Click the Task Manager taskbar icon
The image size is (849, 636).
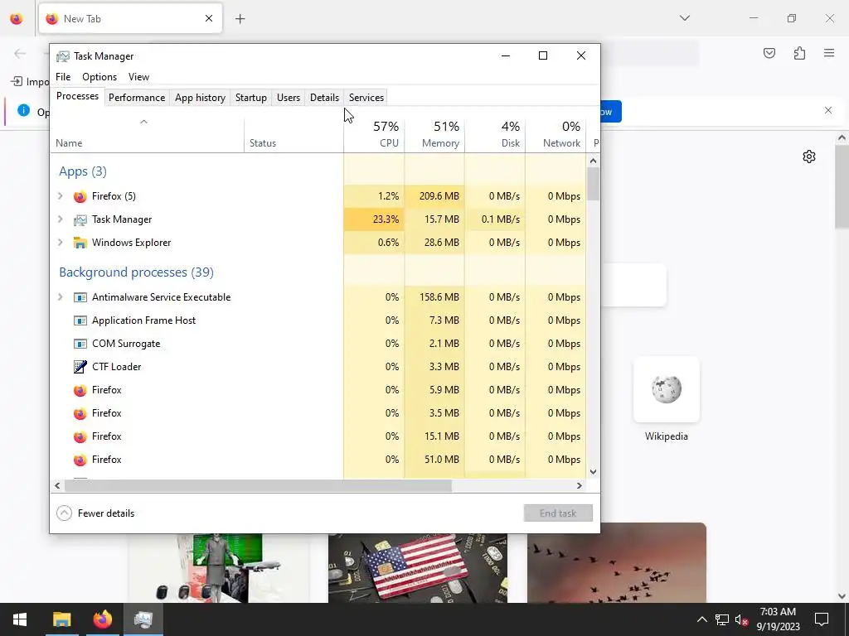coord(143,619)
